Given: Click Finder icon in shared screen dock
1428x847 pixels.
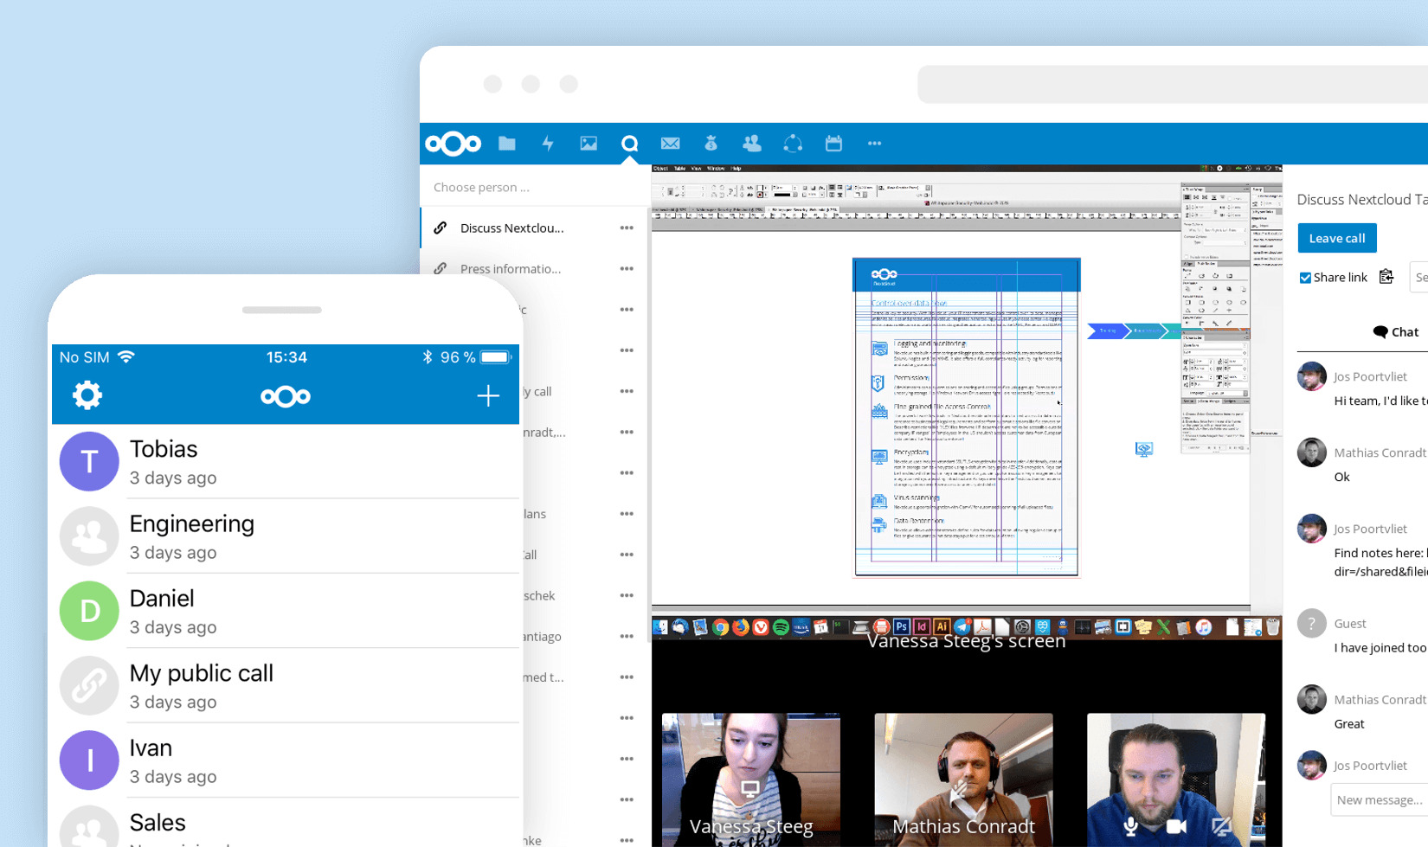Looking at the screenshot, I should (x=660, y=626).
